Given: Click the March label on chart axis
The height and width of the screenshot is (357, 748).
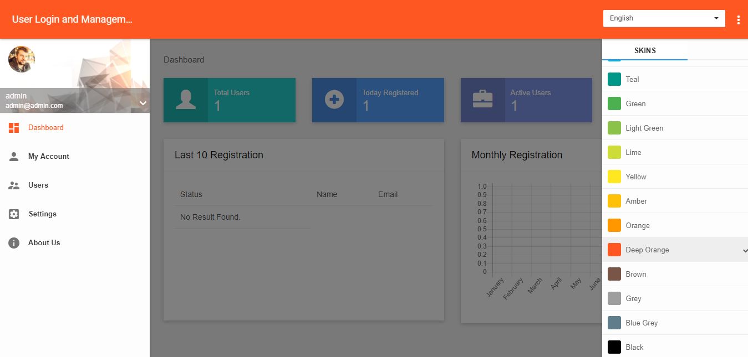Looking at the screenshot, I should pos(535,286).
